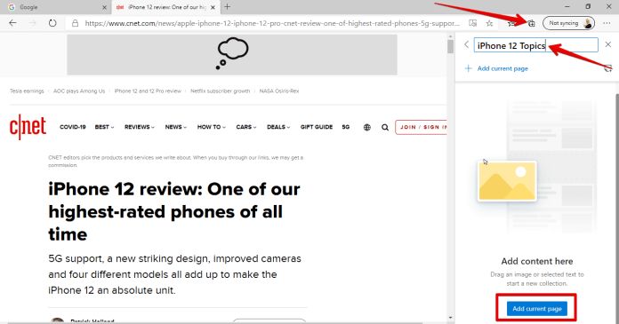Reload the CNET page
Screen dimensions: 619x324
[52, 23]
